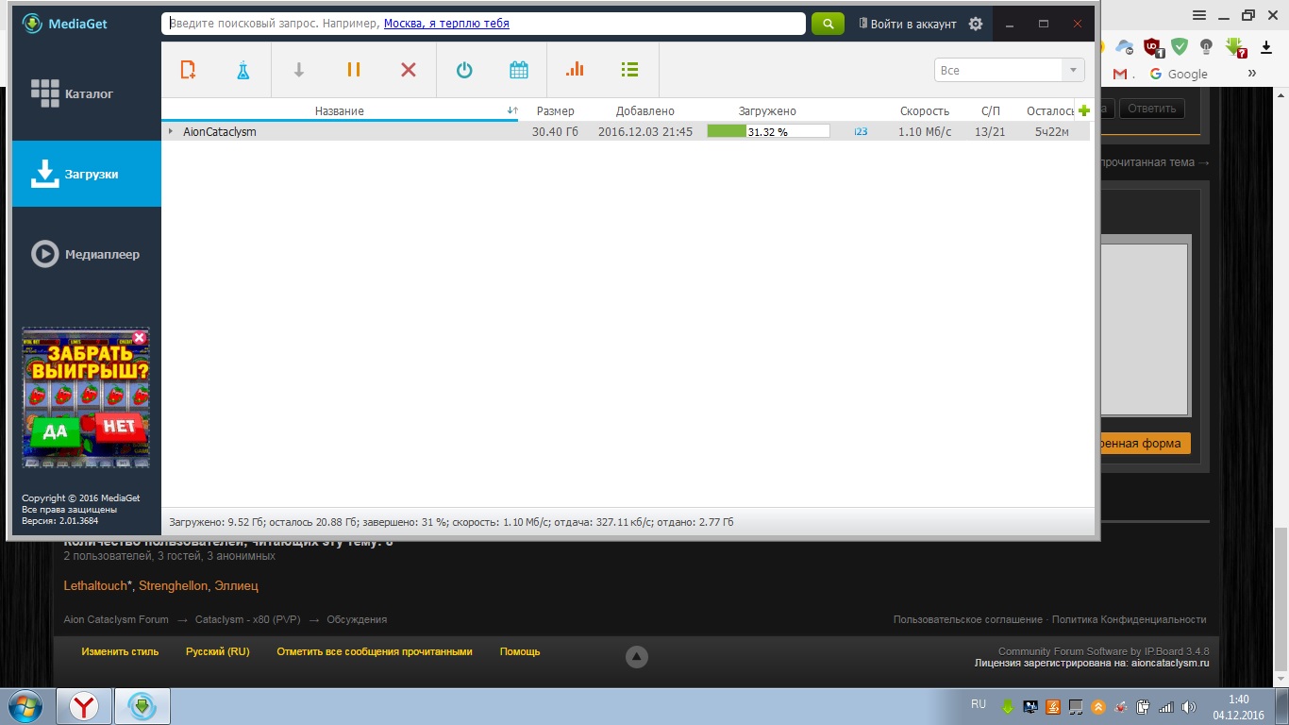Viewport: 1289px width, 725px height.
Task: Click 'Отметить все сообщения прочитанными' link
Action: 375,651
